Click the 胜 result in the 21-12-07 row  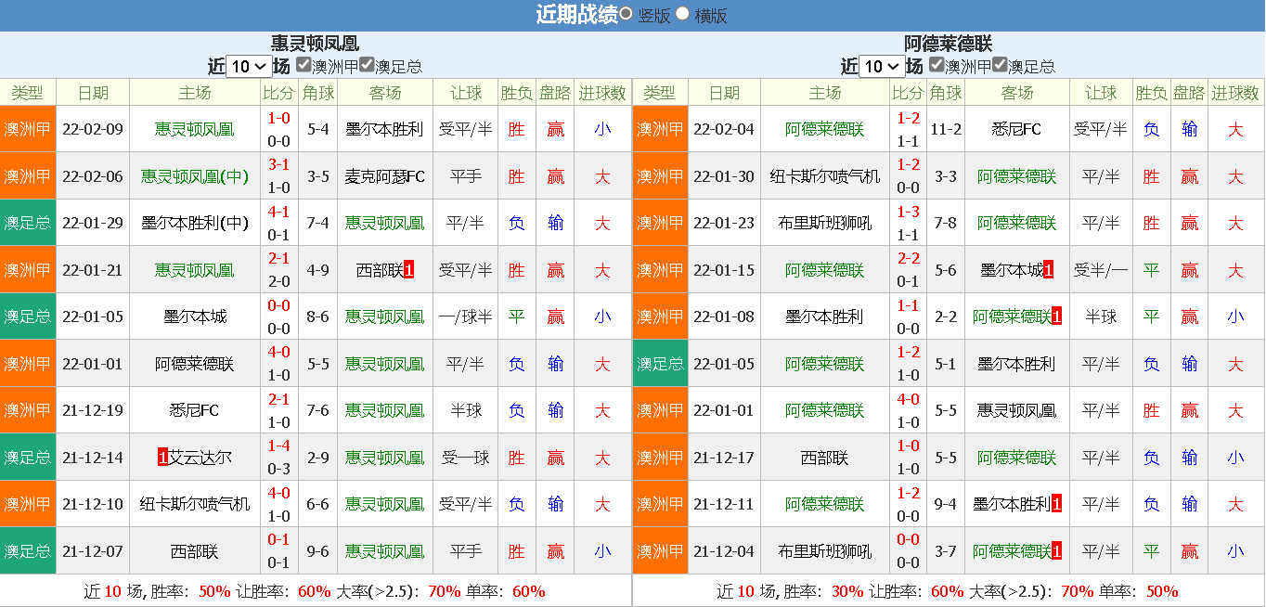point(517,551)
